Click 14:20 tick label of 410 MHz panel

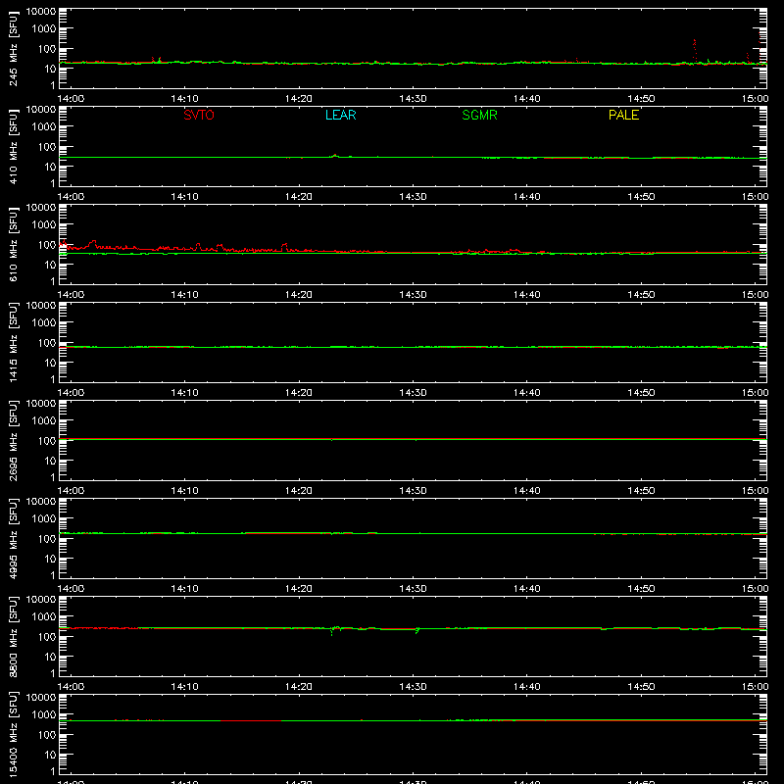[299, 197]
